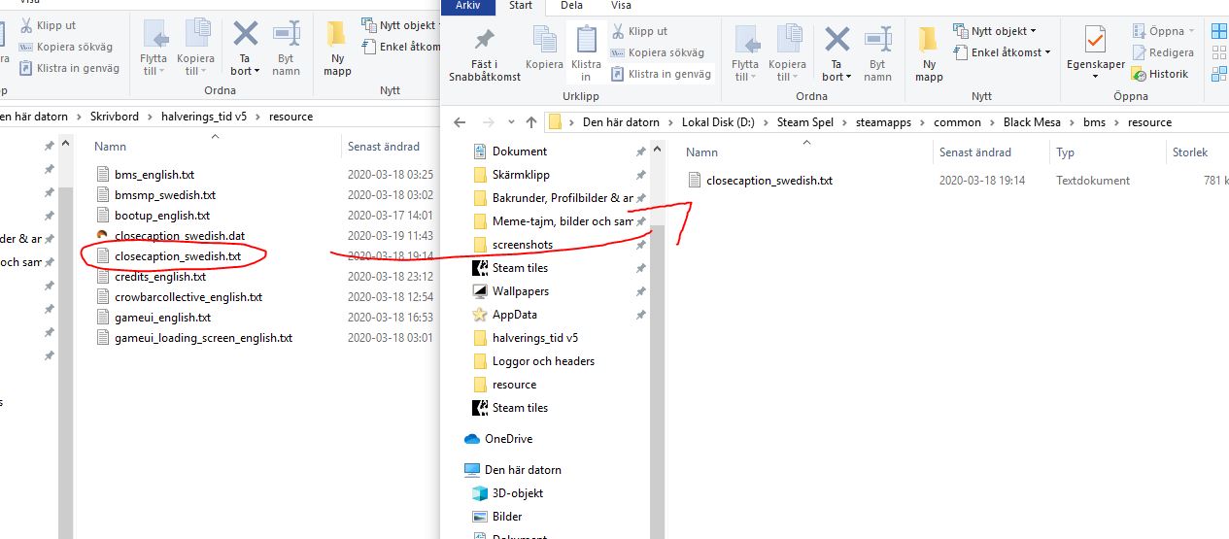Open 'Nytt objekt' dropdown in front window
The image size is (1229, 539).
tap(995, 31)
